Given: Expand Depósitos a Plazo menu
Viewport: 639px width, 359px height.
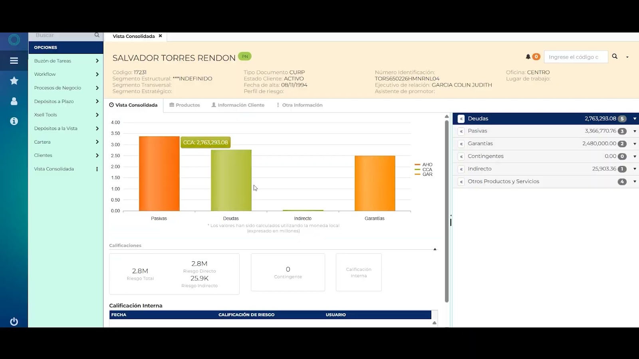Looking at the screenshot, I should 65,101.
